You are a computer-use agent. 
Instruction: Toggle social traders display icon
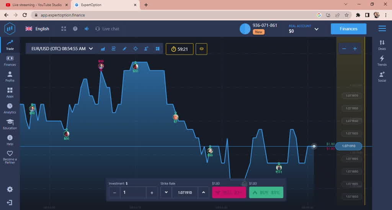146,49
